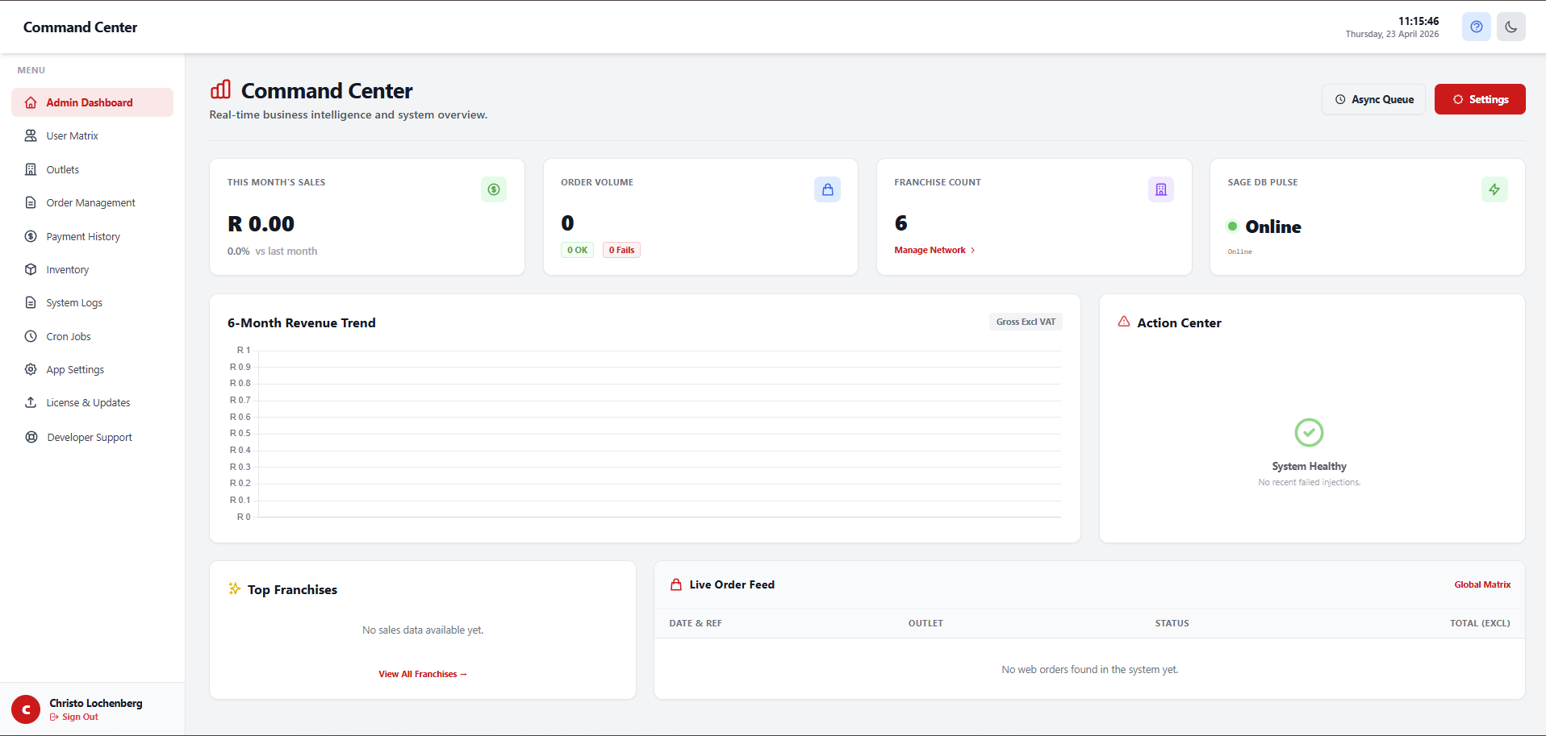
Task: Open the Global Matrix link
Action: click(x=1482, y=584)
